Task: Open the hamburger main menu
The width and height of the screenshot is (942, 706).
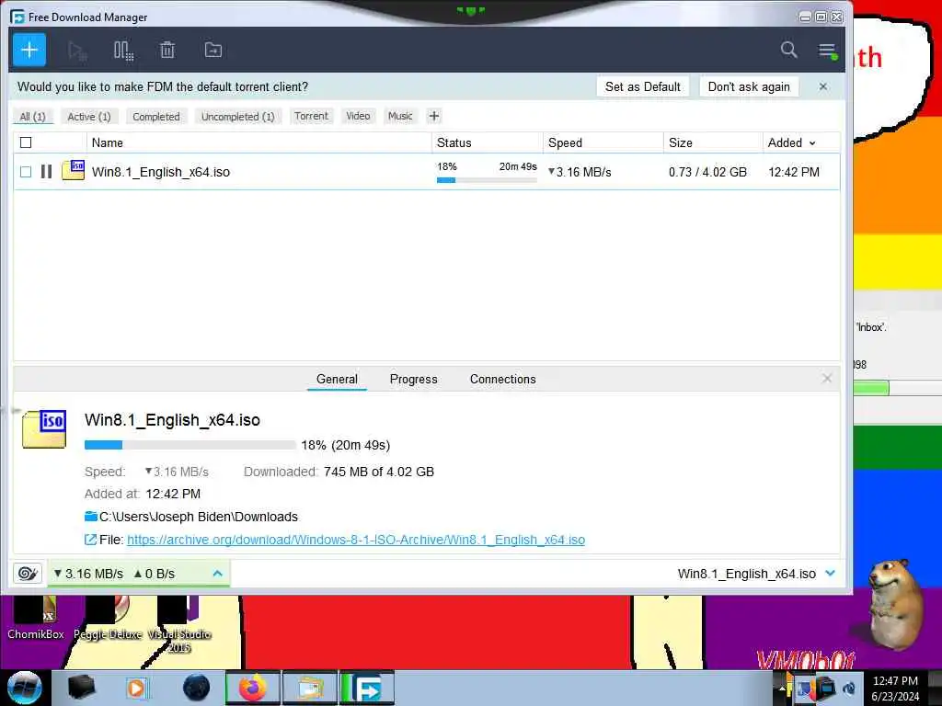Action: tap(827, 51)
